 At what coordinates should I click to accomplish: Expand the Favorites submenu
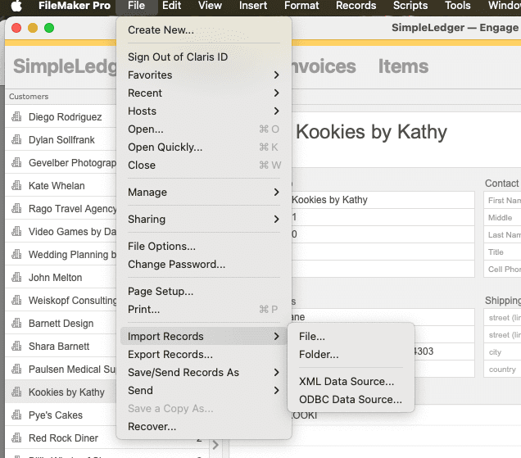(x=204, y=75)
